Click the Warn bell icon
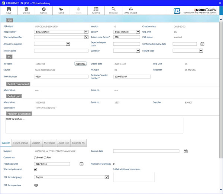The width and height of the screenshot is (223, 194). 78,9
